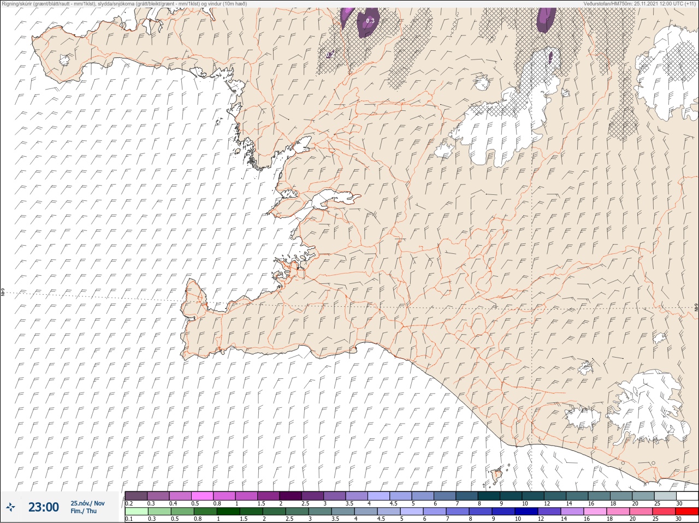
Task: Click the date text '25.nóv./ Nov'
Action: point(87,503)
